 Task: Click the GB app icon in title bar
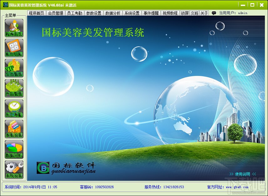pos(5,5)
